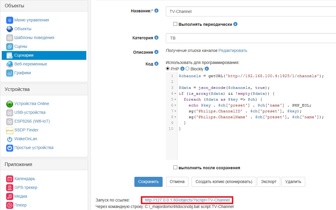Screen dimensions: 336x210
Task: Follow the Редактировать description link
Action: click(x=233, y=50)
